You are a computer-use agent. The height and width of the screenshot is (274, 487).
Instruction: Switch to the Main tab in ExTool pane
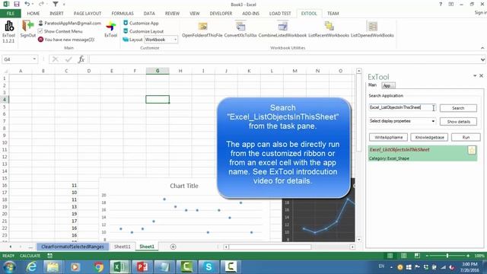tap(372, 85)
